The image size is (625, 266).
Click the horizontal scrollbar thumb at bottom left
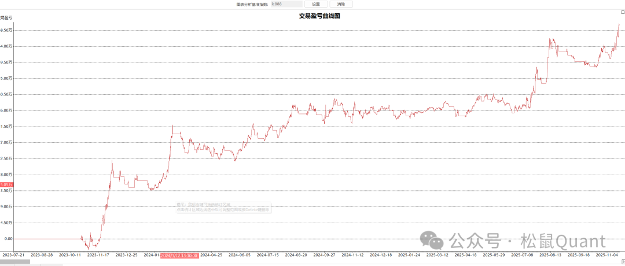coord(15,262)
